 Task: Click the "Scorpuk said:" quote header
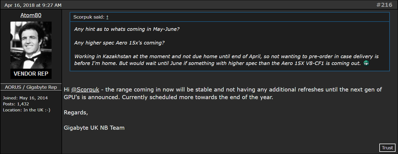(89, 17)
